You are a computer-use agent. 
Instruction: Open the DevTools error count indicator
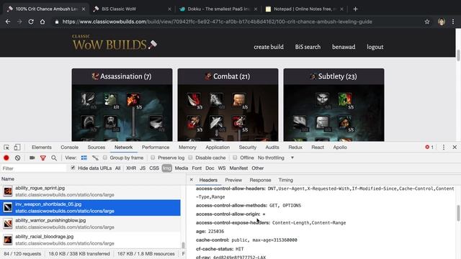pyautogui.click(x=429, y=147)
